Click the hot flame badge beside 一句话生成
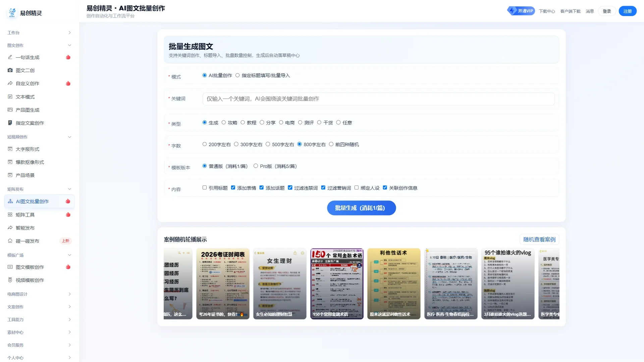 click(68, 57)
